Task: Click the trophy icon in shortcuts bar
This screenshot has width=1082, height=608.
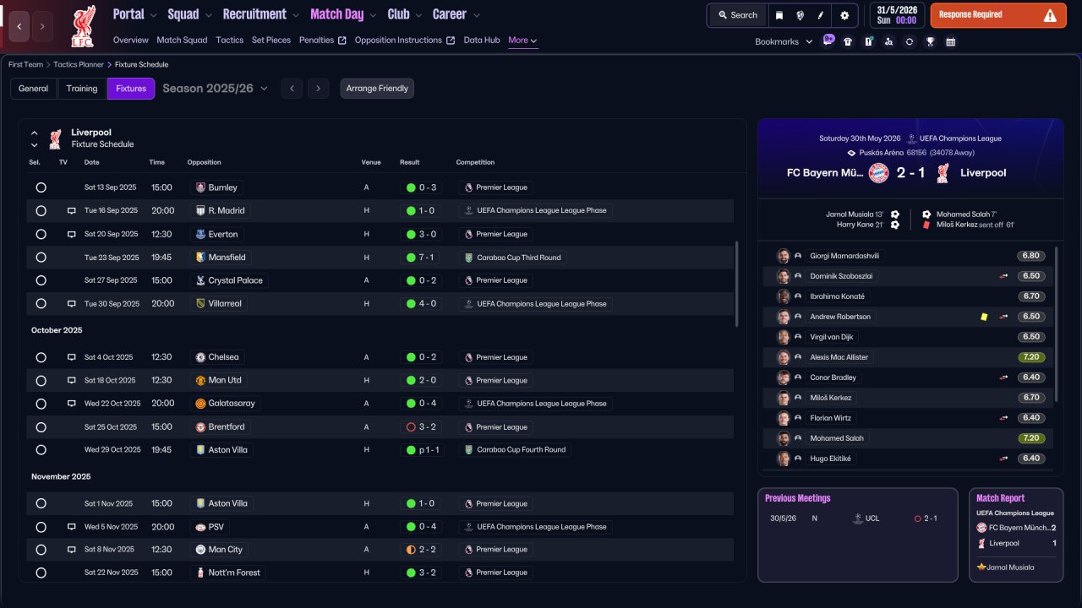Action: tap(930, 41)
